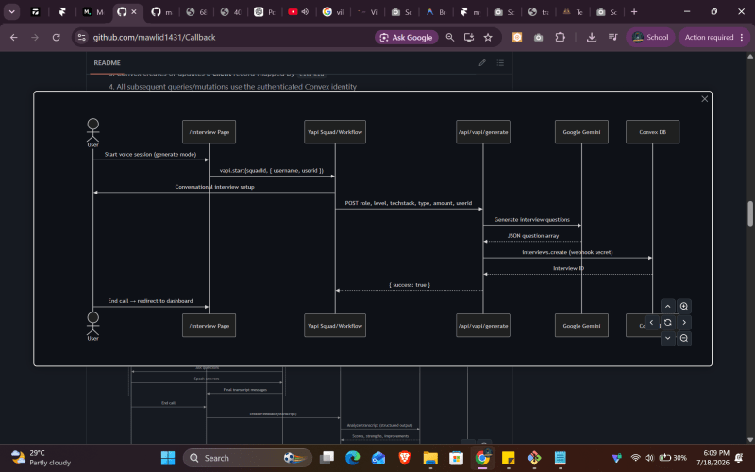Open the Windows Start menu
The image size is (755, 472).
(x=168, y=458)
